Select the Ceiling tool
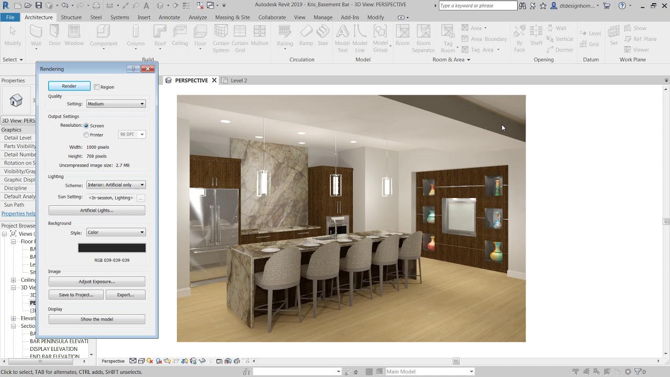This screenshot has height=377, width=670. pyautogui.click(x=180, y=36)
